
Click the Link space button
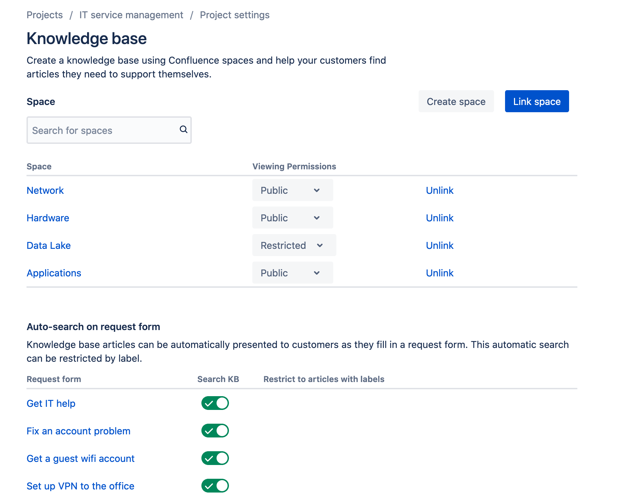coord(536,101)
